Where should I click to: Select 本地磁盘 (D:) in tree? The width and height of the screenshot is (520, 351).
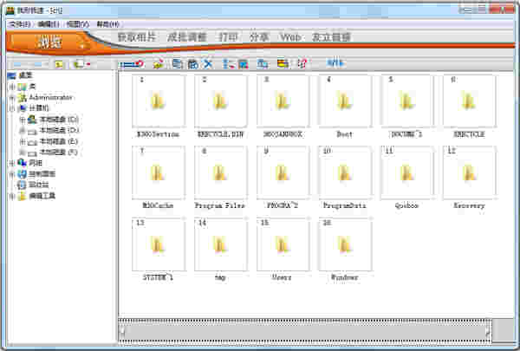tap(59, 130)
